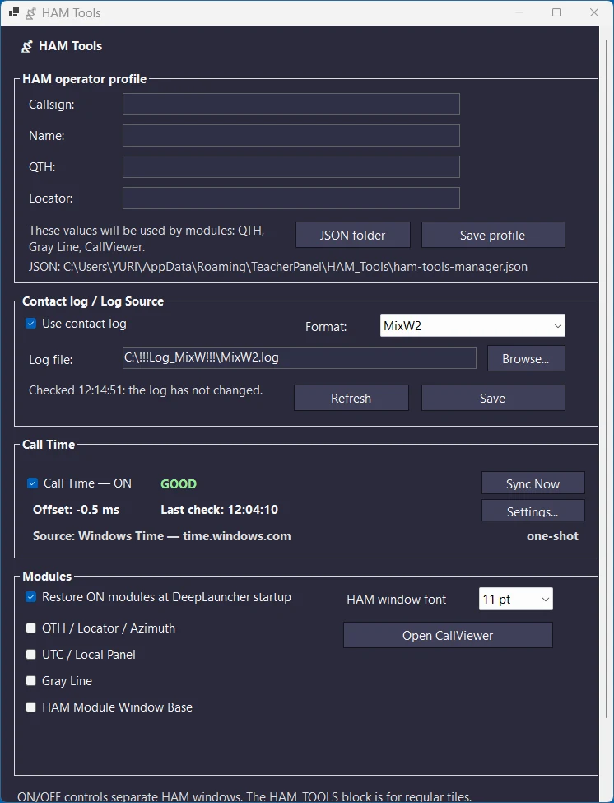
Task: Focus the QTH input field
Action: (291, 167)
